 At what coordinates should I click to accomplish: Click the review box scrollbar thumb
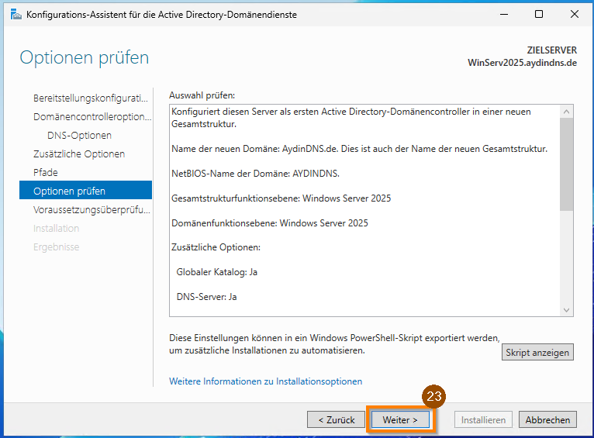pos(566,164)
